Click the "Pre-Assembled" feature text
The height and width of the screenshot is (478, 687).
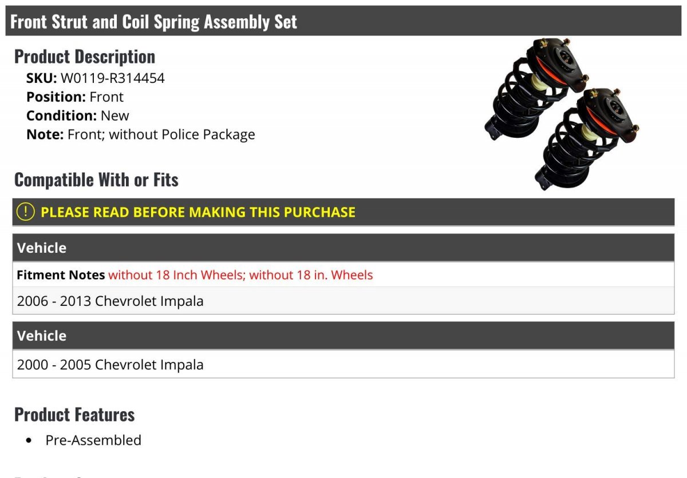click(x=93, y=440)
